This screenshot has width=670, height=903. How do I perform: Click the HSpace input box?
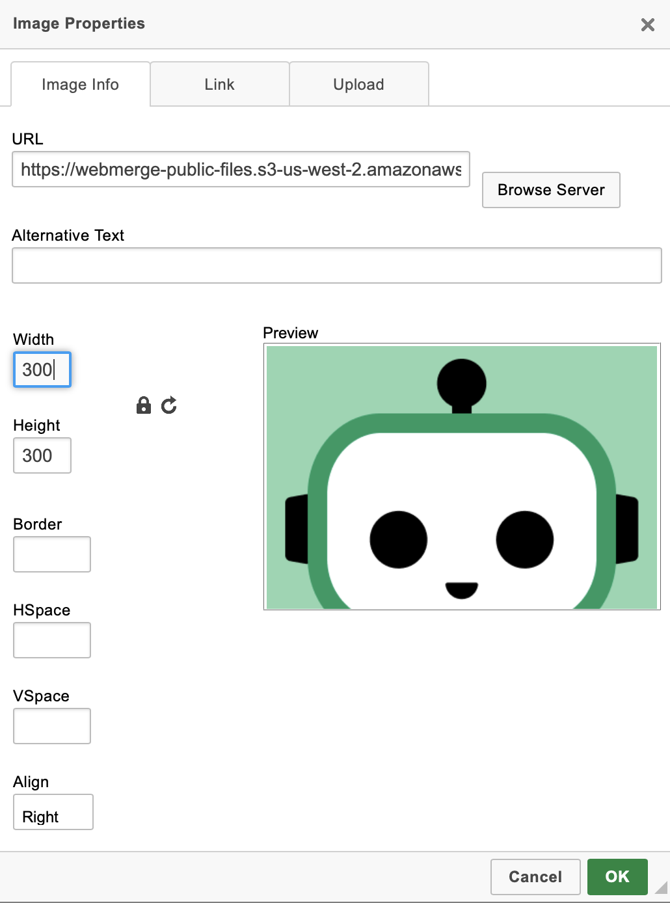tap(52, 640)
